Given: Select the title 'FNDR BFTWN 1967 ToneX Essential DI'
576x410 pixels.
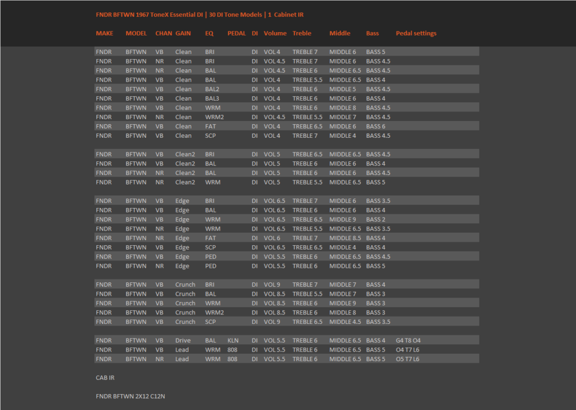Looking at the screenshot, I should coord(149,15).
